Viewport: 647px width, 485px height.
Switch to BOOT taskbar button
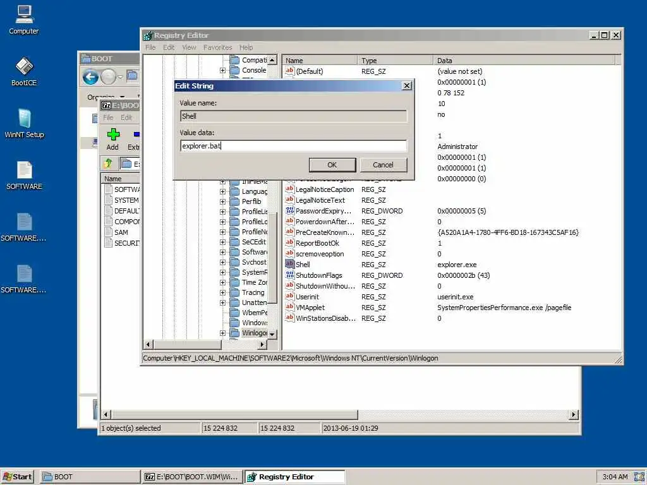pos(90,477)
